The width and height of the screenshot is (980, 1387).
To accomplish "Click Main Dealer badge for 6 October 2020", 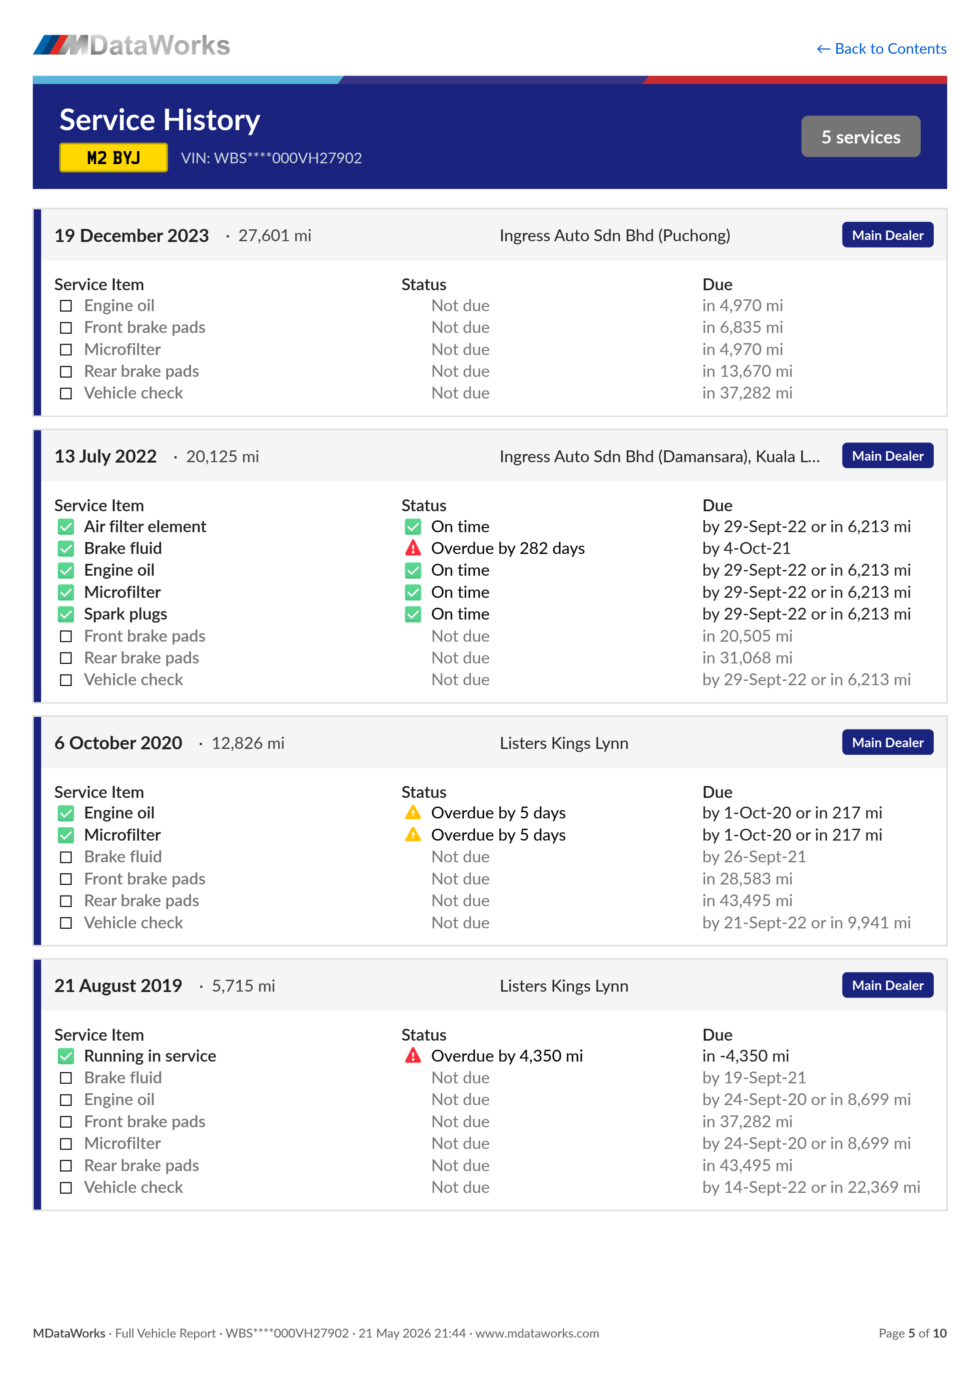I will click(x=887, y=743).
